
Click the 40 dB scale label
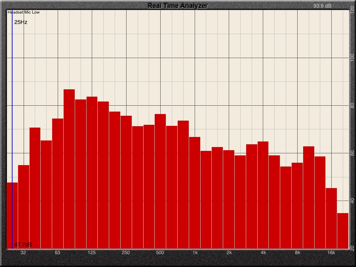point(352,201)
